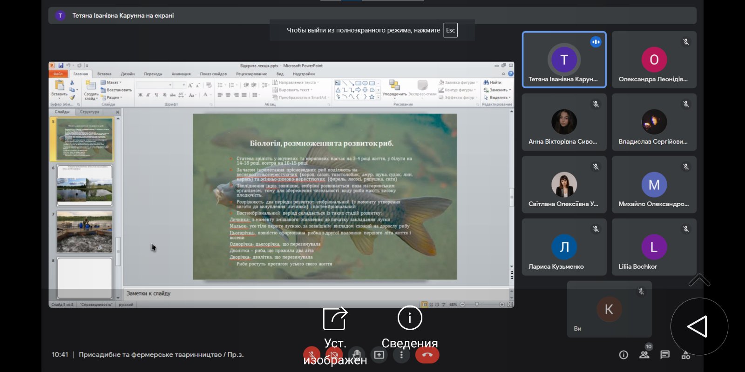Click the Save icon in quick access toolbar

(61, 66)
